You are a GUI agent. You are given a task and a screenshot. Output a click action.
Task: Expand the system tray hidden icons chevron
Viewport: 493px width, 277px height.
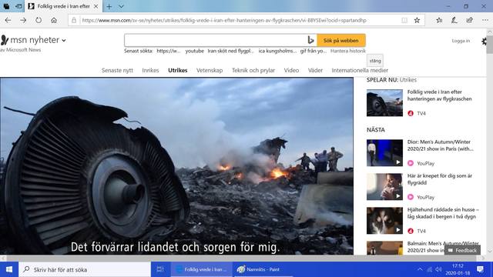click(420, 269)
